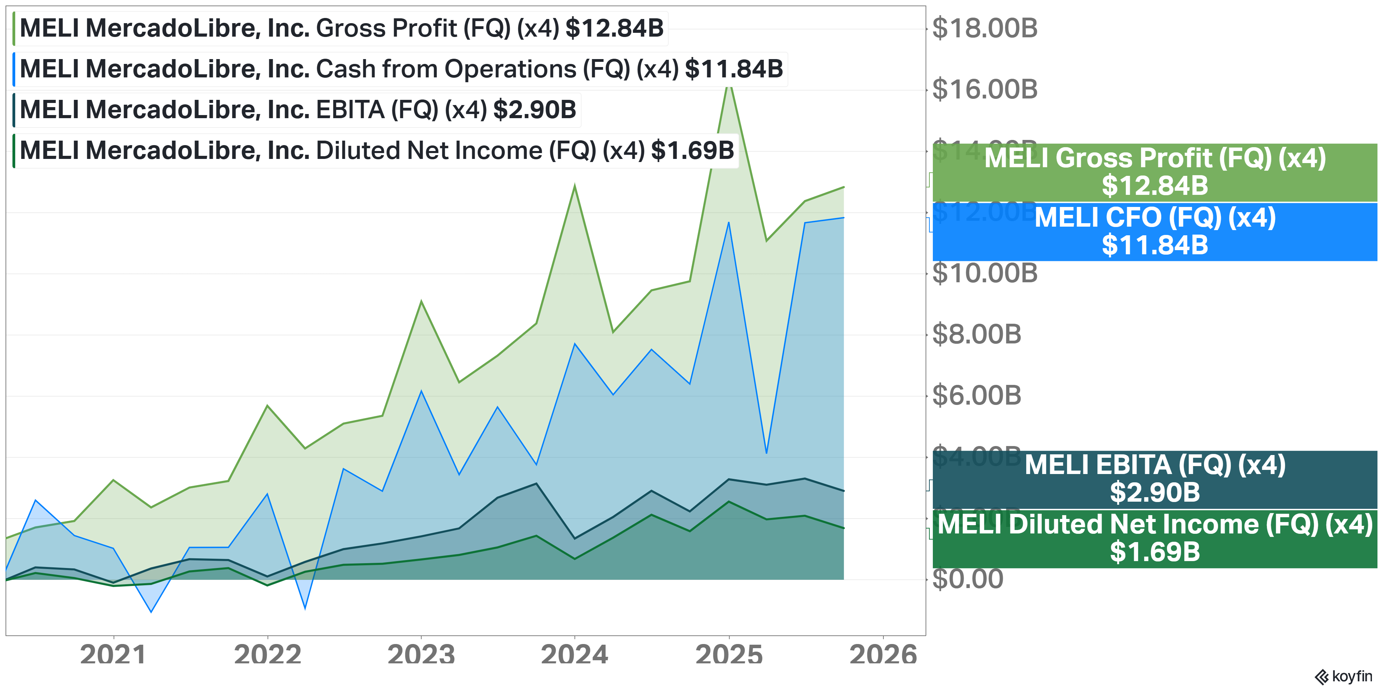Click the green color bar beside Gross Profit legend
Screen dimensions: 1383x691
coord(14,28)
